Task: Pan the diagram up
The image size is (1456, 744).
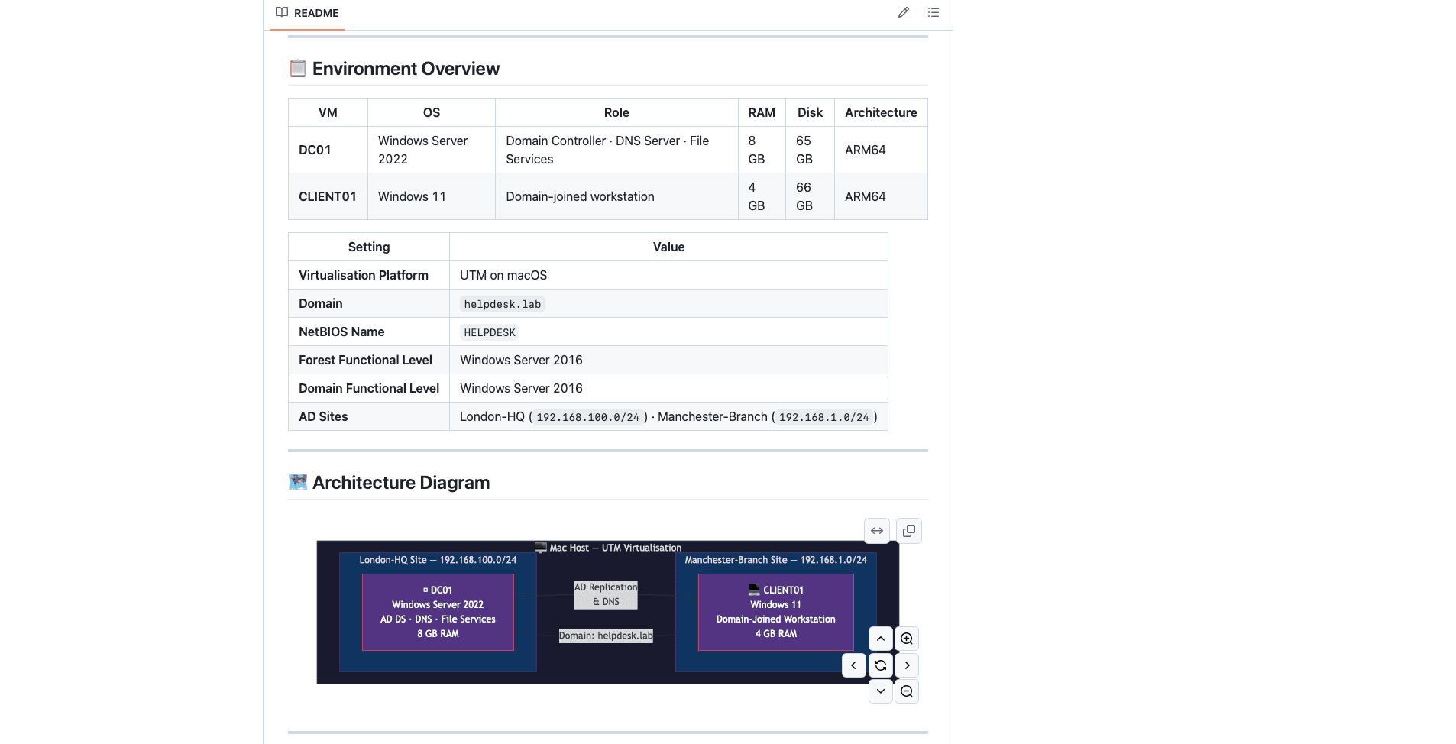Action: 880,639
